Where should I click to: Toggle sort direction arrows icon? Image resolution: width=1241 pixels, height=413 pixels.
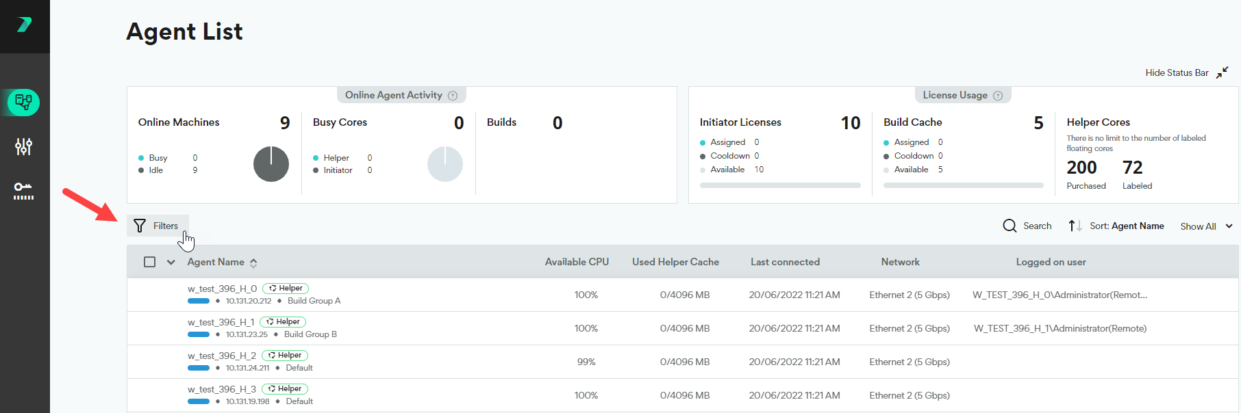point(1075,226)
